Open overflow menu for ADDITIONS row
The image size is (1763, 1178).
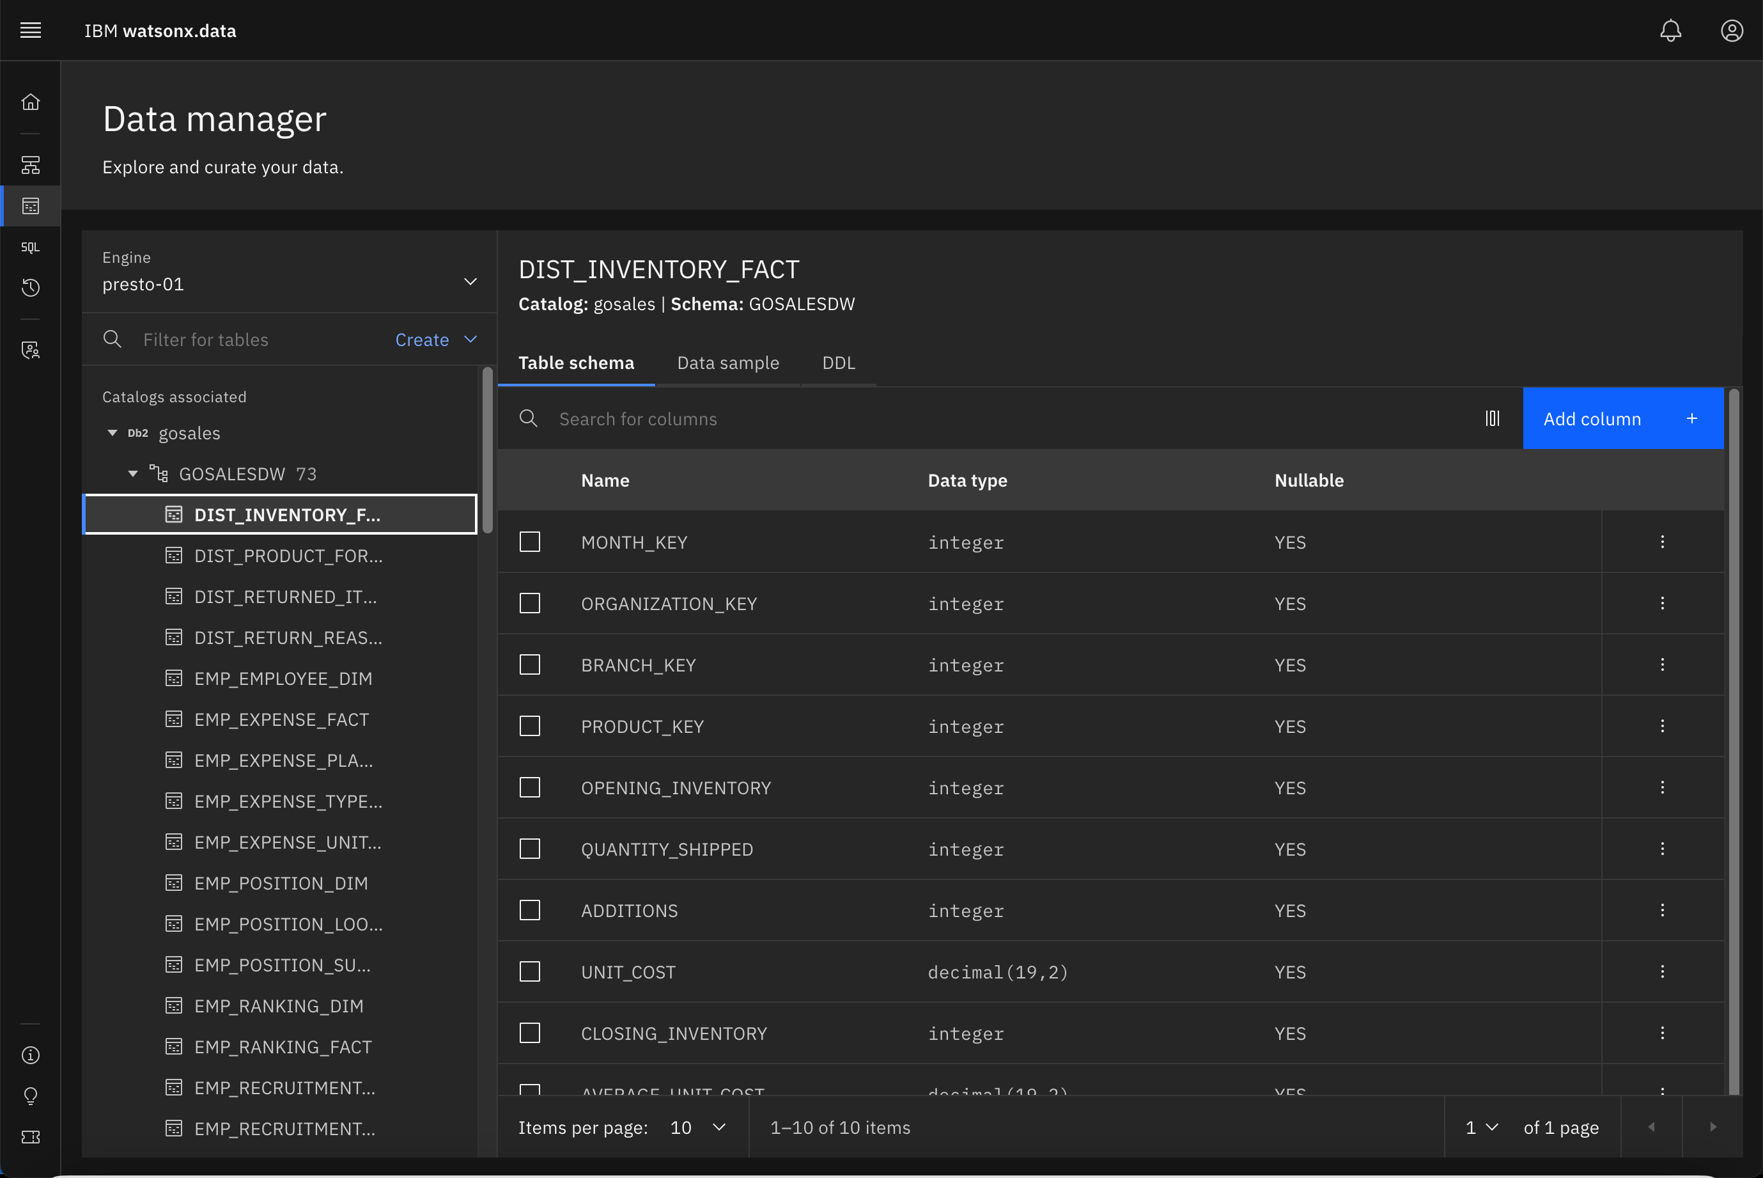(x=1663, y=911)
